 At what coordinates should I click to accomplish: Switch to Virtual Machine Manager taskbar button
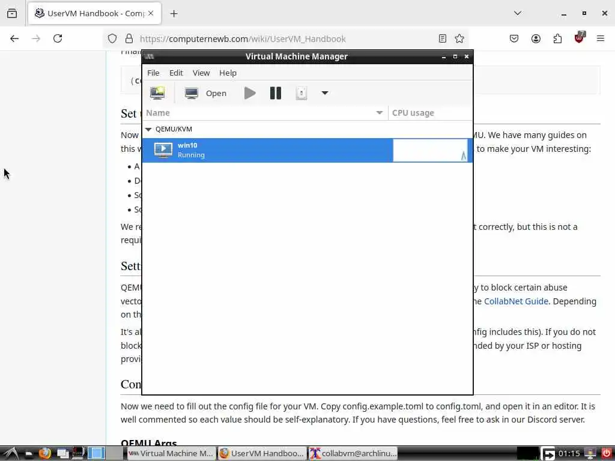(x=171, y=453)
